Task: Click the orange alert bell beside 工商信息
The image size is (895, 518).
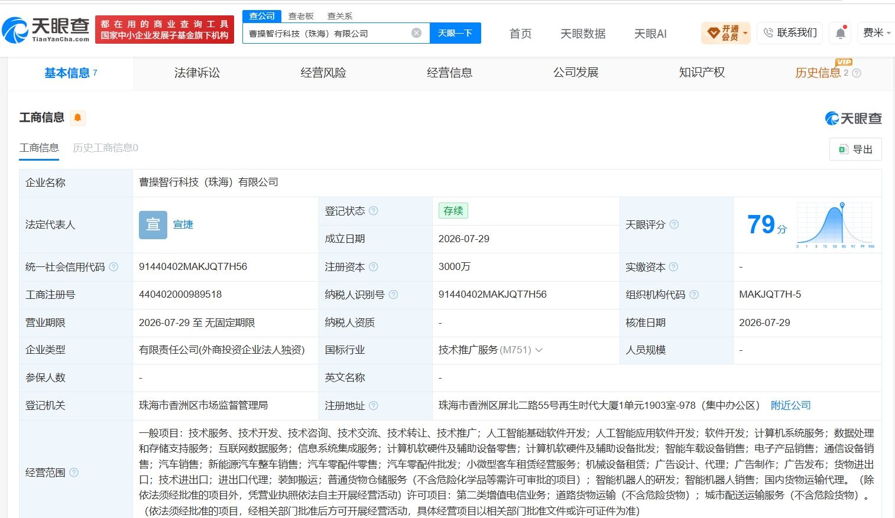Action: (77, 118)
